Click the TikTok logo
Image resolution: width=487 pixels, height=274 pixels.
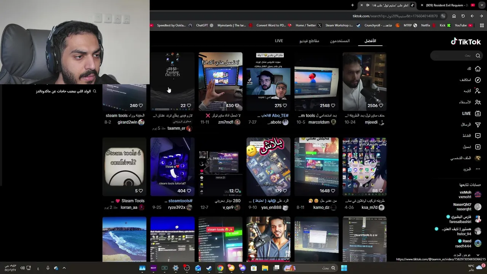point(466,42)
